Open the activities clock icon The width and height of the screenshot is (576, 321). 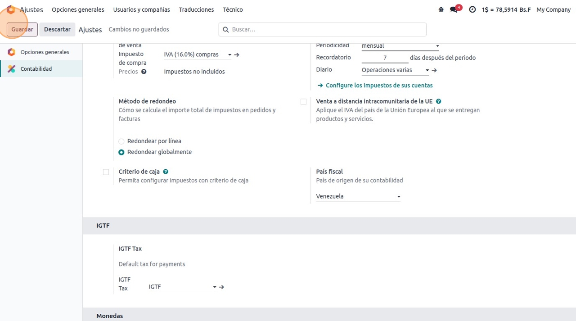(472, 9)
